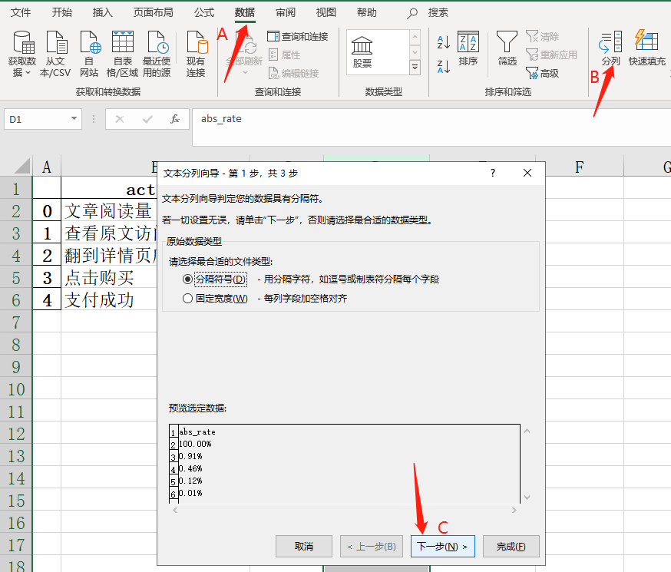Click the ribbon search magnifier icon
Viewport: 671px width, 572px height.
pos(412,13)
